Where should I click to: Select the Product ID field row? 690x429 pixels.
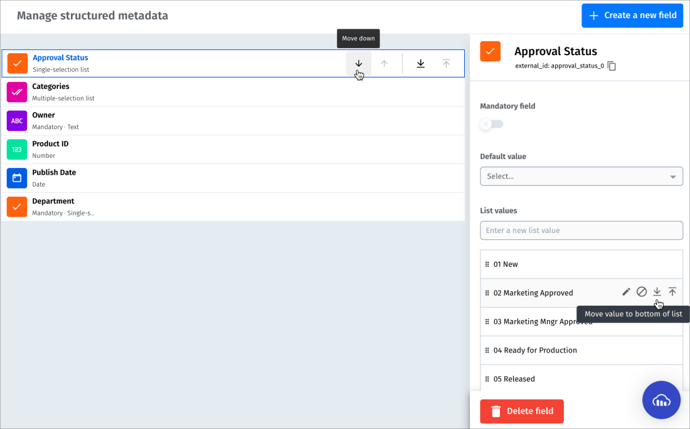point(233,150)
